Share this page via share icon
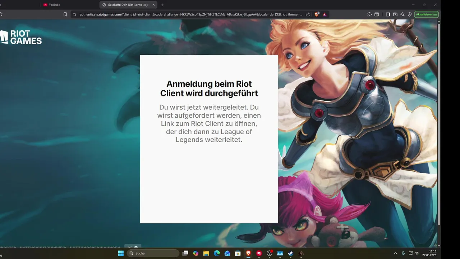Viewport: 460px width, 259px height. click(308, 14)
